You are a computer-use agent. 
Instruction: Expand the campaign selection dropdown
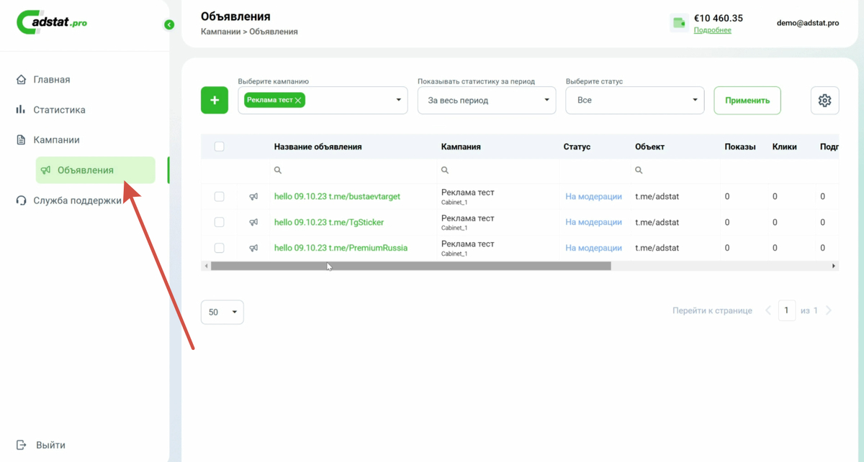tap(398, 101)
